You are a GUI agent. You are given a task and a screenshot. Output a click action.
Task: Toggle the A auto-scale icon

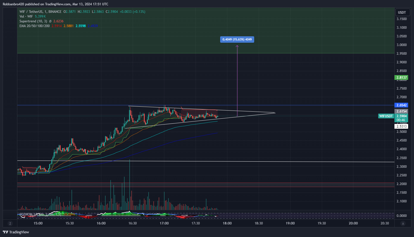(403, 223)
